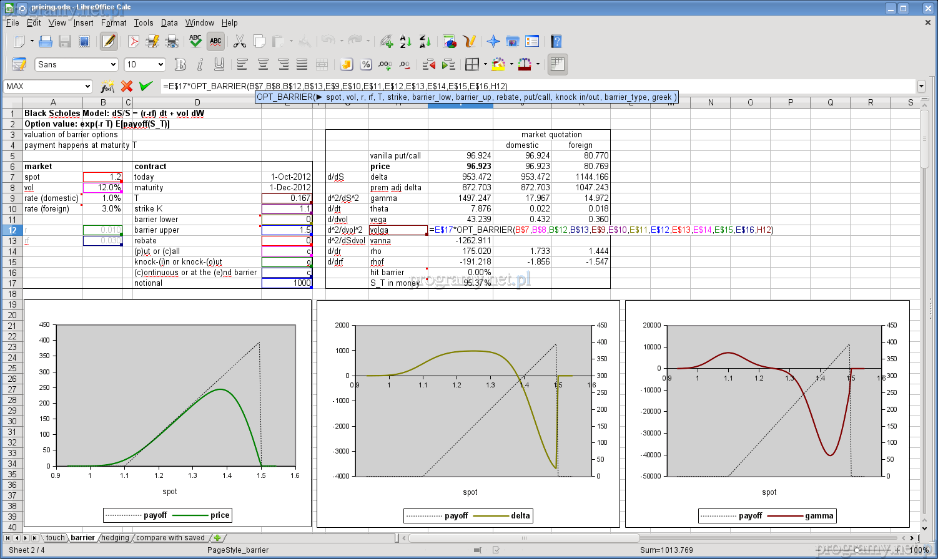Open the background color palette dropdown

(511, 65)
